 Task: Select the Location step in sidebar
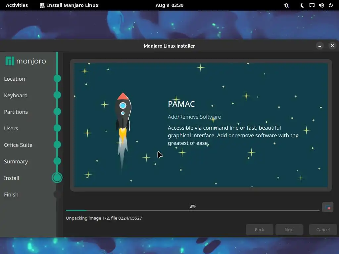(15, 79)
